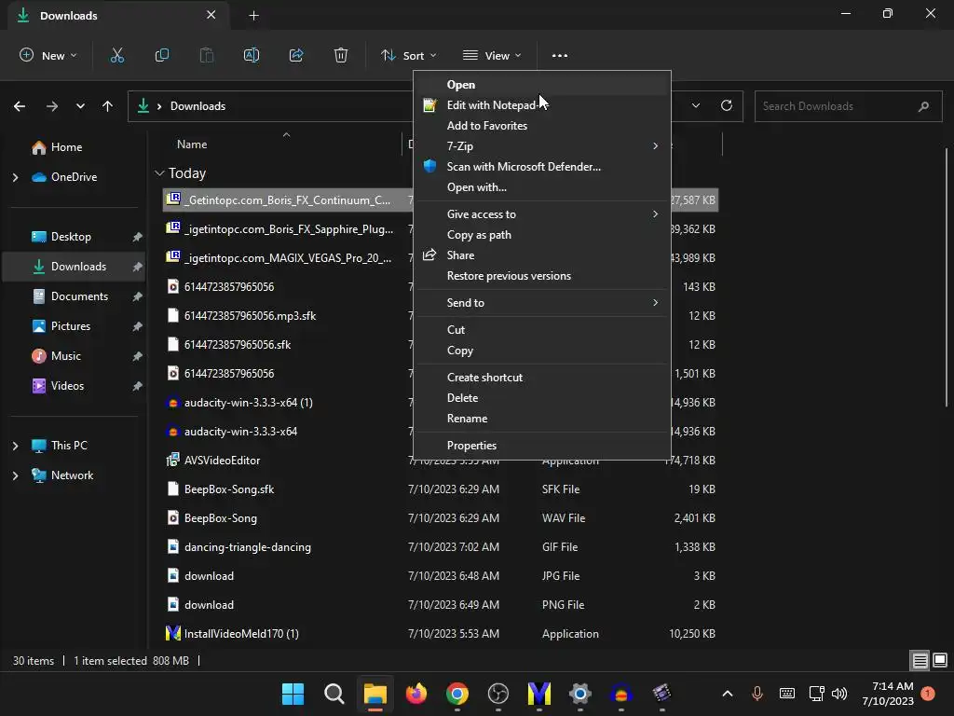This screenshot has height=716, width=954.
Task: Open VideoMeld app from taskbar
Action: click(x=539, y=694)
